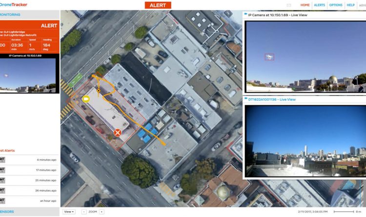This screenshot has height=217, width=366.
Task: Click the 03:36 duration value
Action: click(17, 45)
